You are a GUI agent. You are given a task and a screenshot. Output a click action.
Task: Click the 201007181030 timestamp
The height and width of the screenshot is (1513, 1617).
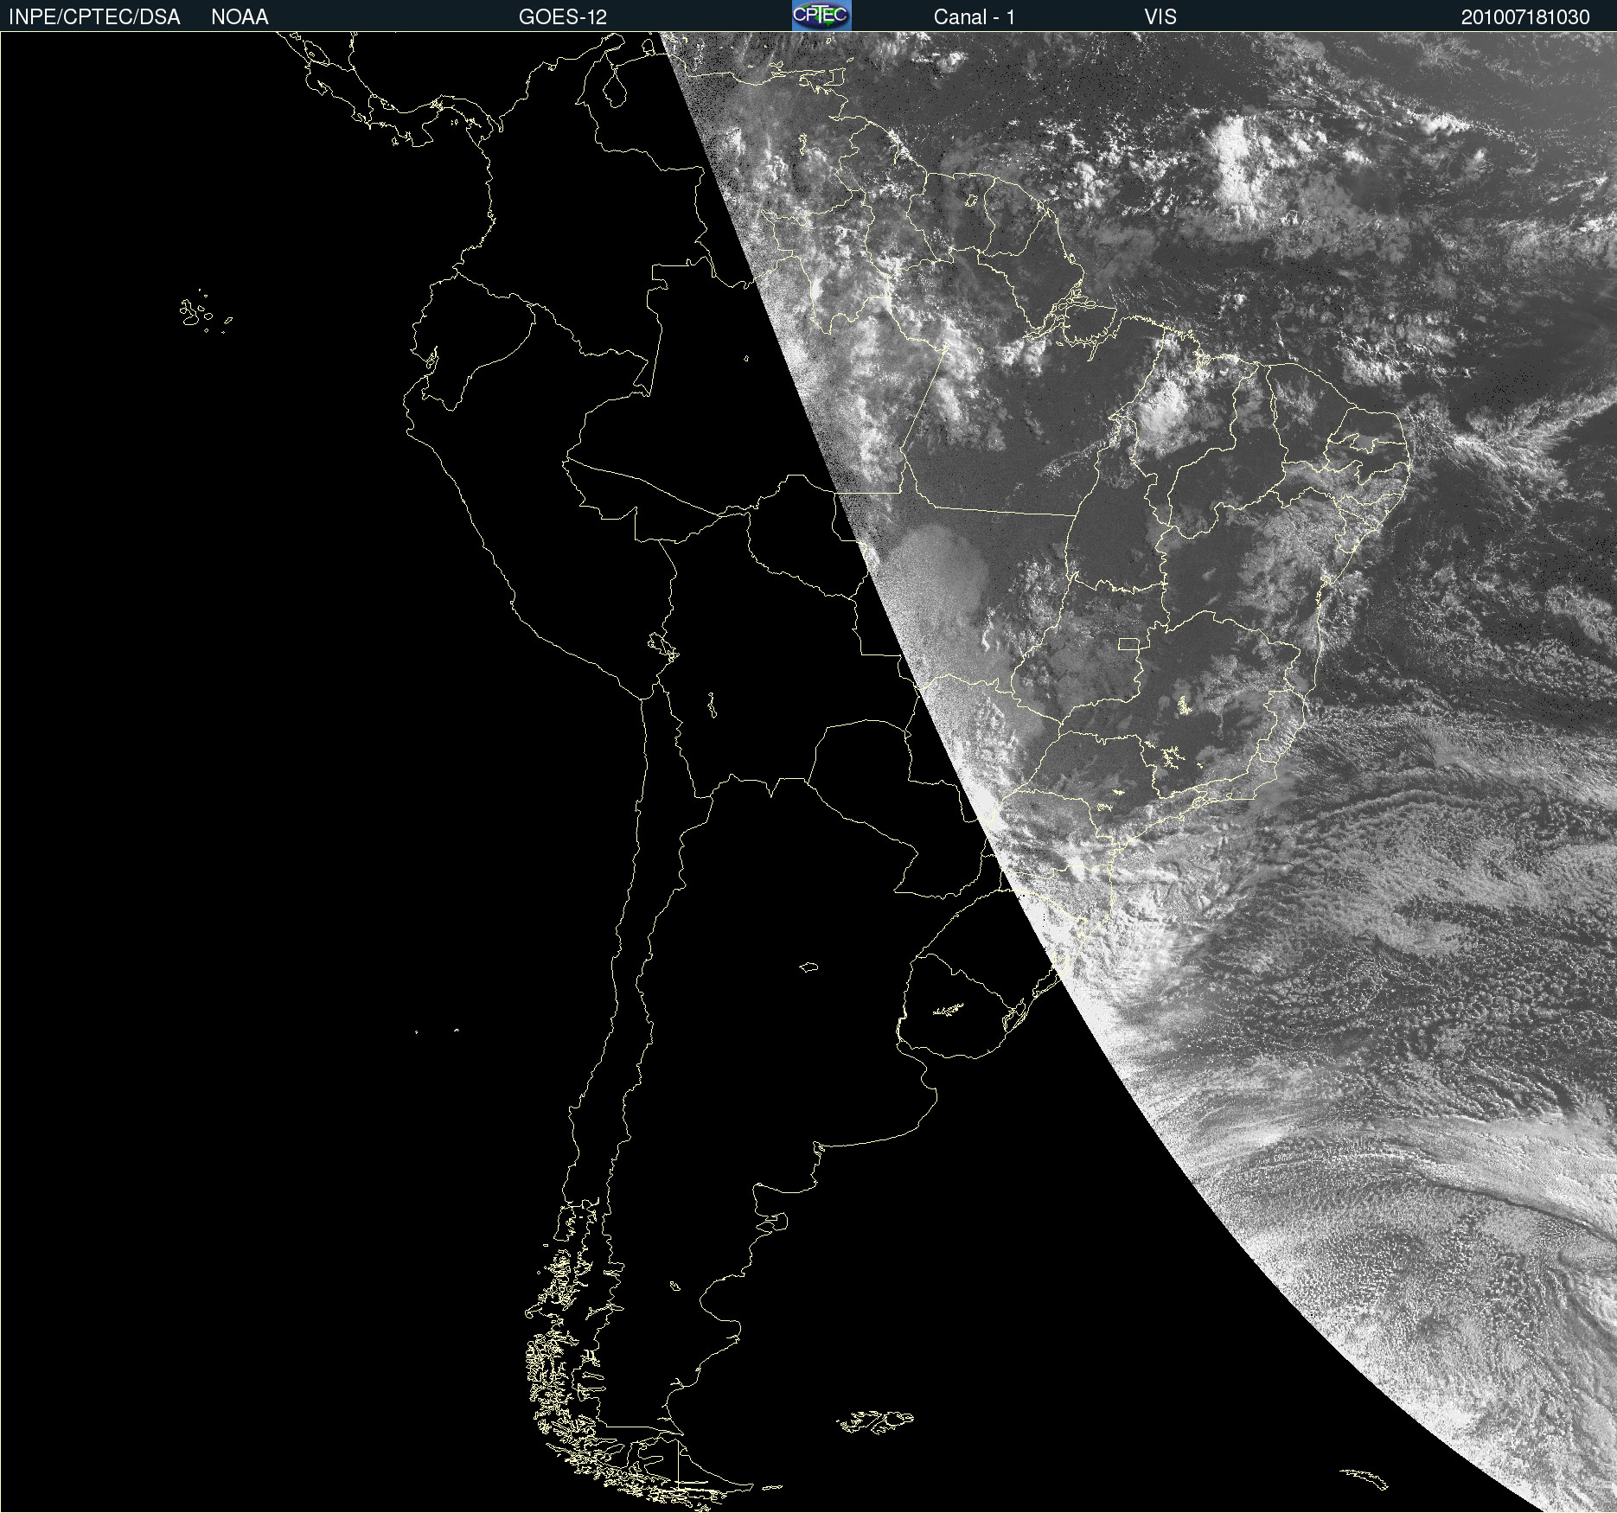1525,17
